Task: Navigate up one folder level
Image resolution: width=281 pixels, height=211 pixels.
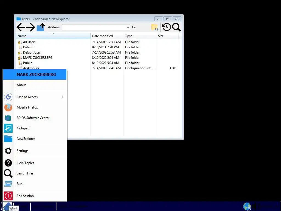Action: 41,27
